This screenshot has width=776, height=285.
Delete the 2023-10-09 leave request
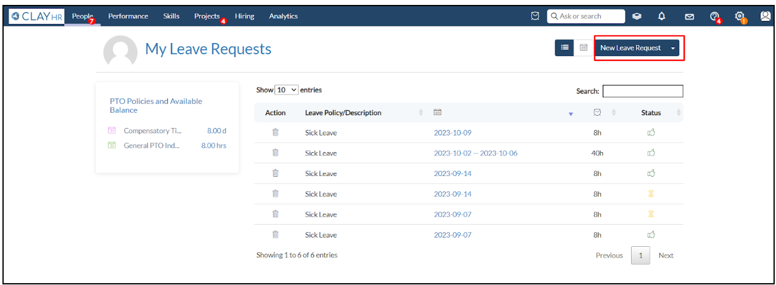pyautogui.click(x=276, y=132)
